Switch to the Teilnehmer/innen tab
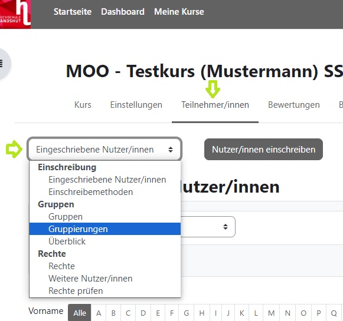The width and height of the screenshot is (343, 321). [215, 105]
